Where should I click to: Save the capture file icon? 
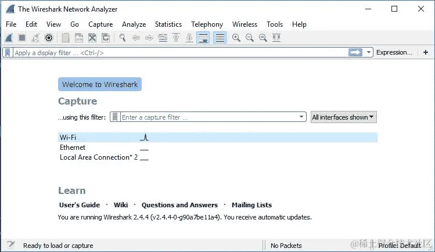(x=79, y=38)
